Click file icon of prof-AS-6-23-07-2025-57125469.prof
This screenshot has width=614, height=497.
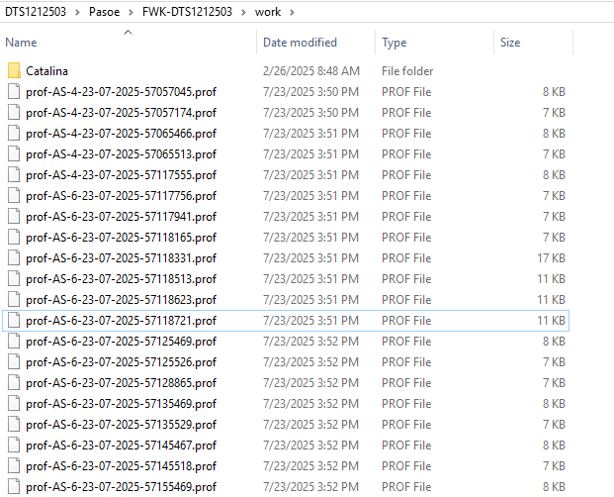(x=14, y=341)
